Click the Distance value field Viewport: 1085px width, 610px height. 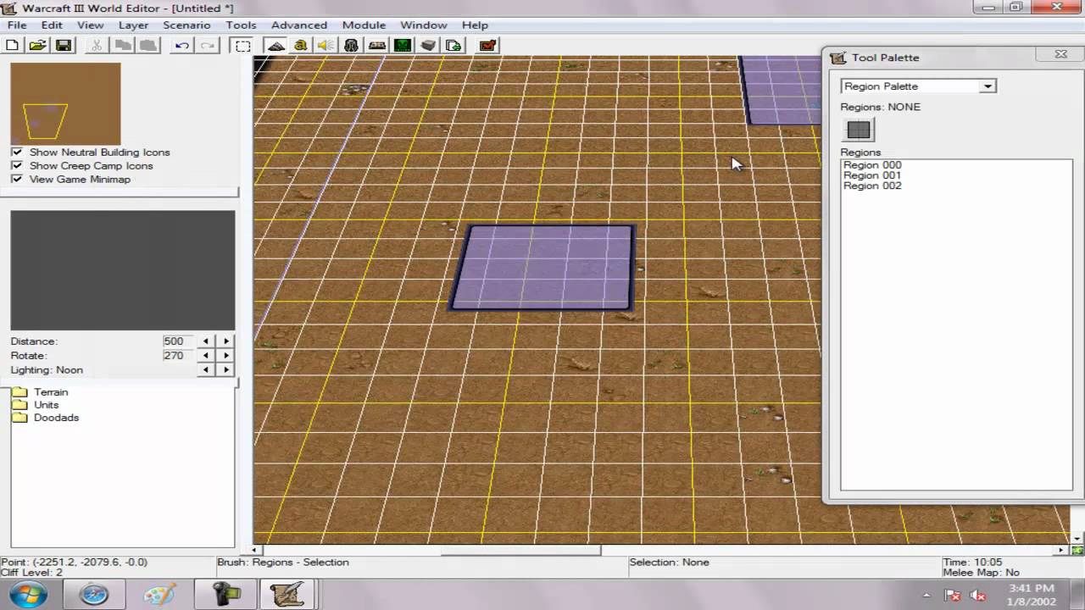179,341
